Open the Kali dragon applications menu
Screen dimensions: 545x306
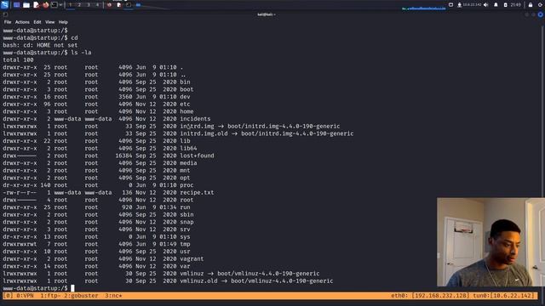pyautogui.click(x=4, y=5)
